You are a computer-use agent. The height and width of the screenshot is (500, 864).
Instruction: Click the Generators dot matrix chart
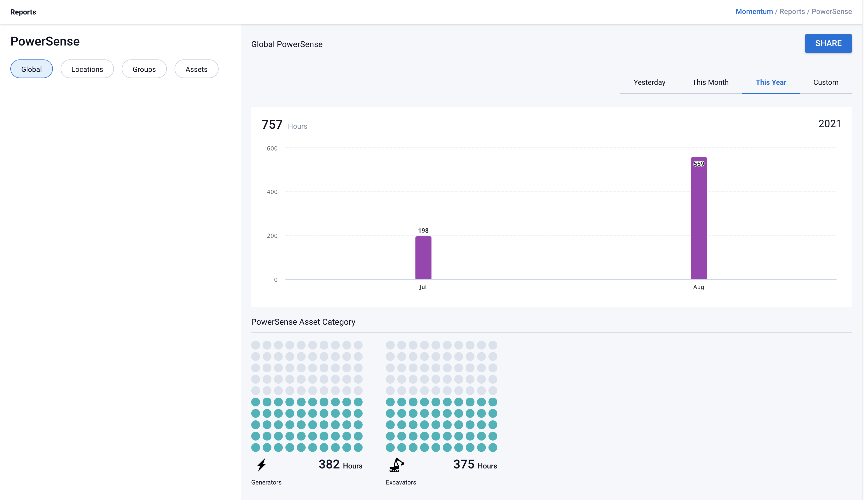tap(306, 396)
